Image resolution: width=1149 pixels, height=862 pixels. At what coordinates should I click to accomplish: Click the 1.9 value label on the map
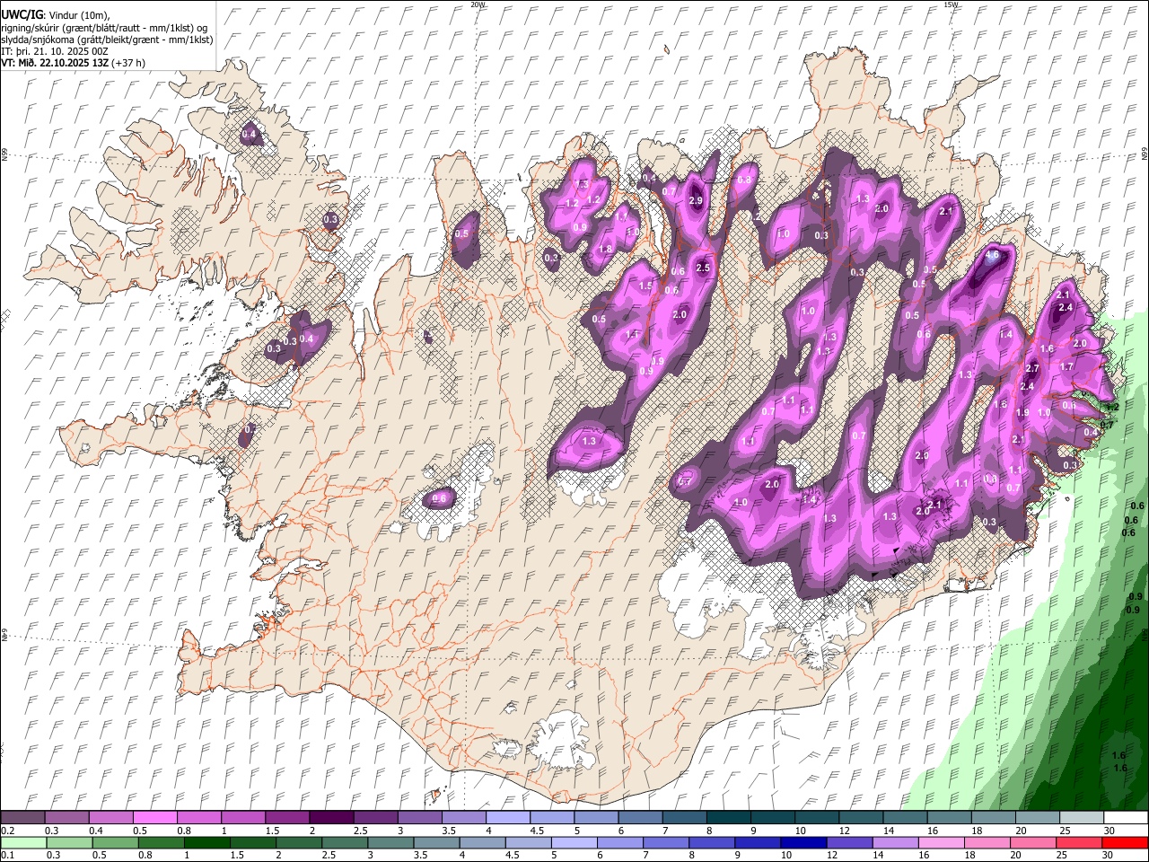pyautogui.click(x=1022, y=412)
